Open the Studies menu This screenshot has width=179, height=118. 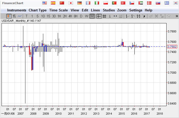pos(109,10)
